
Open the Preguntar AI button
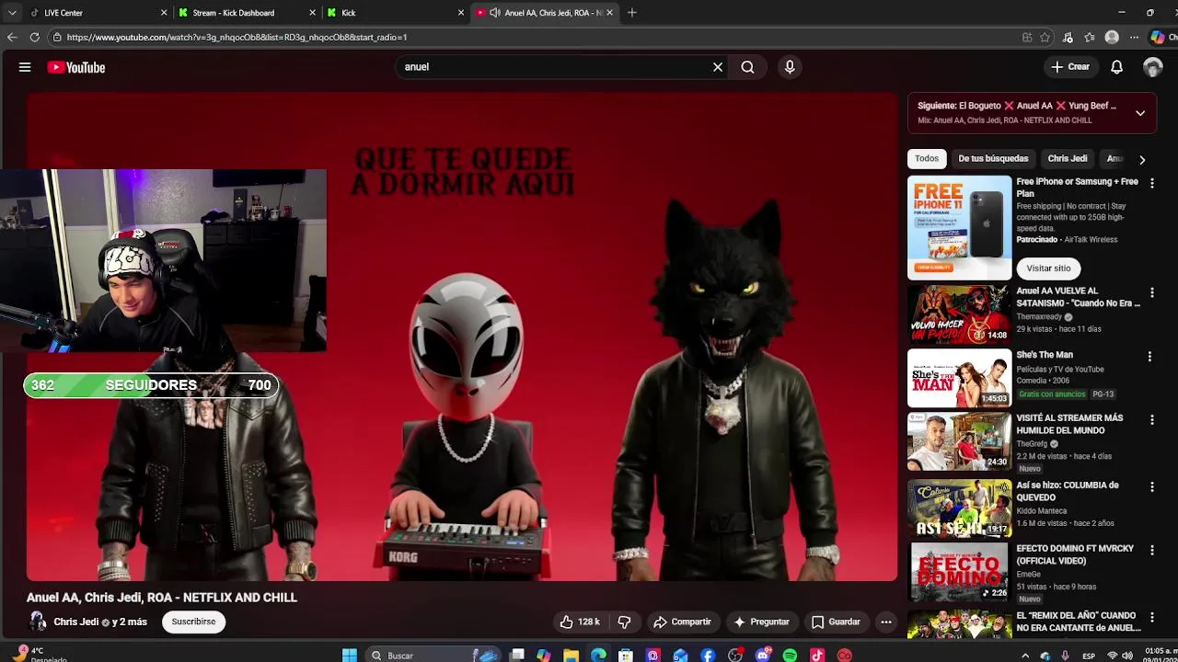tap(761, 622)
